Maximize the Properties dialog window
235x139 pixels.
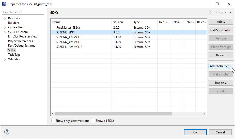pyautogui.click(x=217, y=4)
